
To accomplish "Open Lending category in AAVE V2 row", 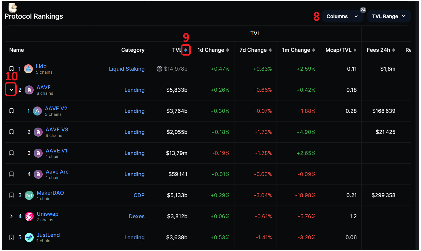I will point(134,111).
